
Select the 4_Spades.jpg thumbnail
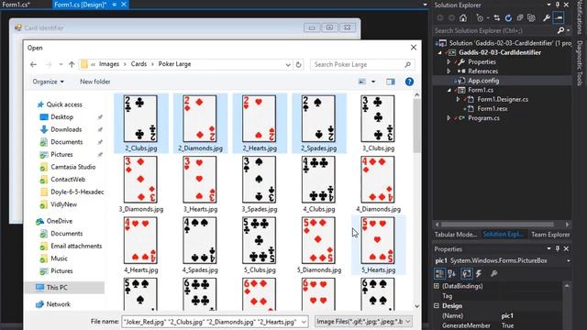pyautogui.click(x=200, y=245)
